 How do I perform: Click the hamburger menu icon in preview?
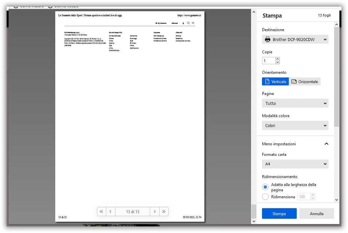[x=193, y=23]
